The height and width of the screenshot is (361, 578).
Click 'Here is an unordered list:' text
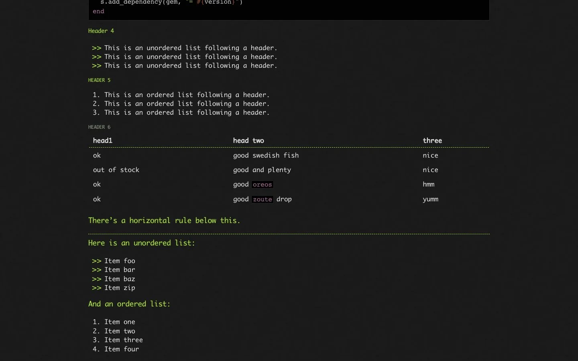coord(142,243)
